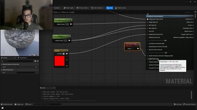Click the Min Steps (S) input pin

coord(147,25)
